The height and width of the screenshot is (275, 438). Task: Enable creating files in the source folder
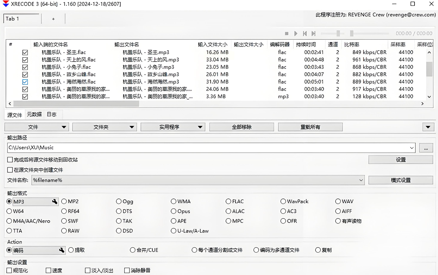pyautogui.click(x=10, y=170)
